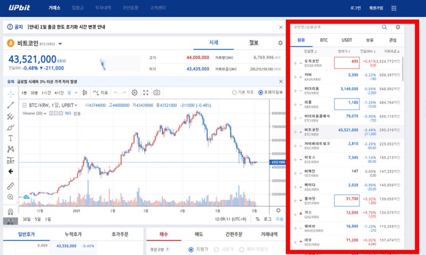
Task: Sort coin list by 거래대금
Action: (391, 51)
